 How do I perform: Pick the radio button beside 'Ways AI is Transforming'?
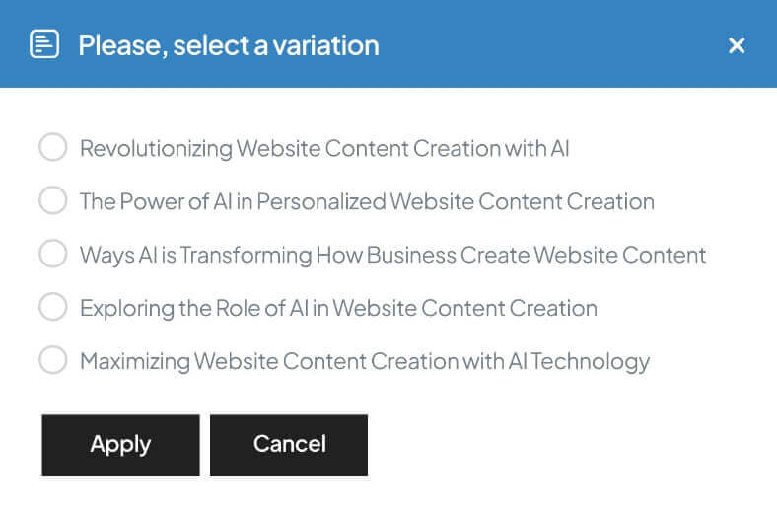coord(52,255)
